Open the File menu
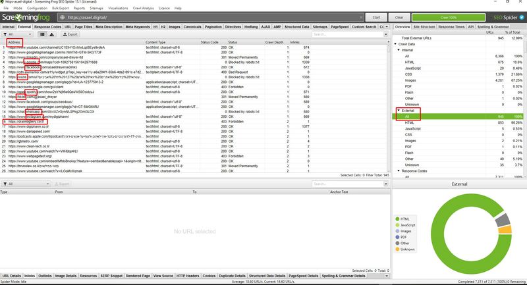Image resolution: width=527 pixels, height=285 pixels. coord(6,8)
